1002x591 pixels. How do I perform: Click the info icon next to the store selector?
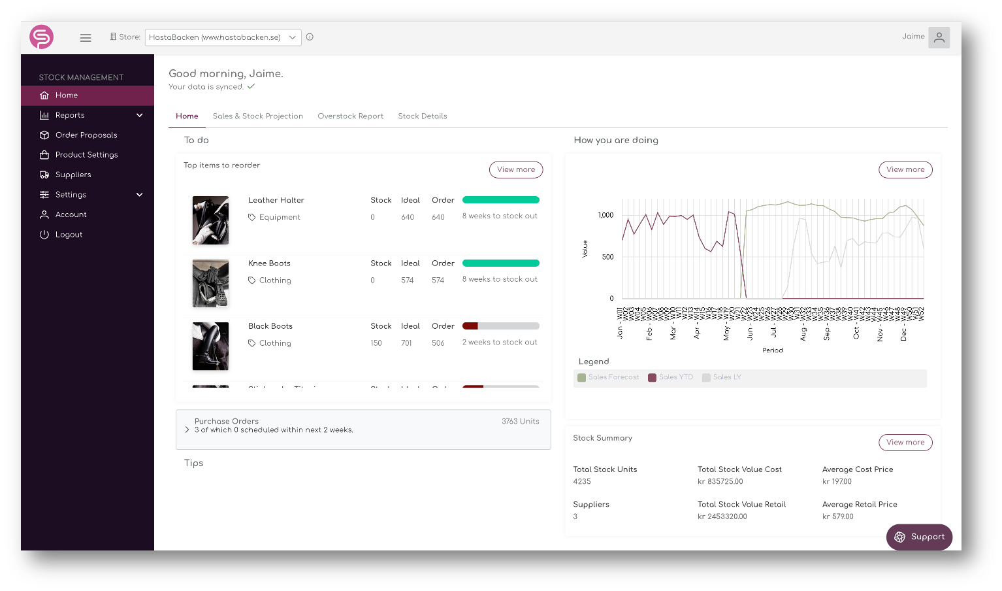click(x=310, y=37)
